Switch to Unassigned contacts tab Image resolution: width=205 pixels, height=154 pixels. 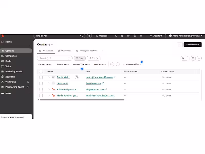(87, 51)
